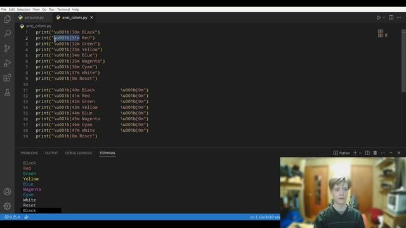Open the Terminal menu

[x=63, y=9]
